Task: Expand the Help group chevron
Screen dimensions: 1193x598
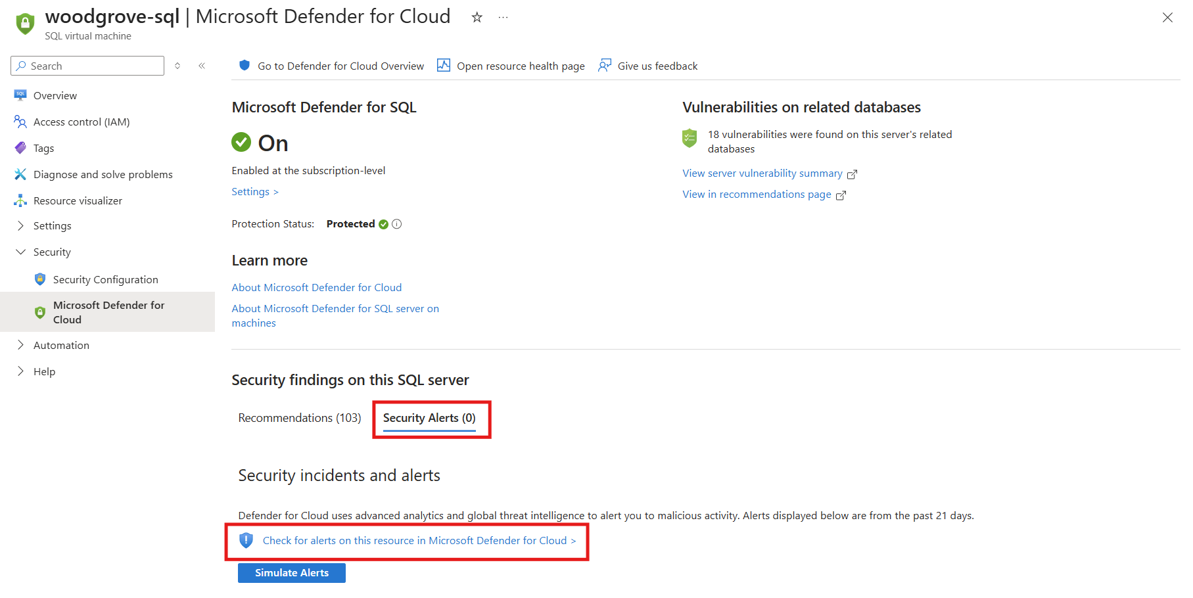Action: coord(20,371)
